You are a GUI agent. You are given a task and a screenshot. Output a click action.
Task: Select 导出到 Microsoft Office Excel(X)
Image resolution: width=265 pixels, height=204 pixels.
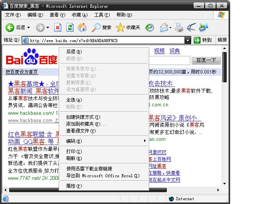(104, 176)
